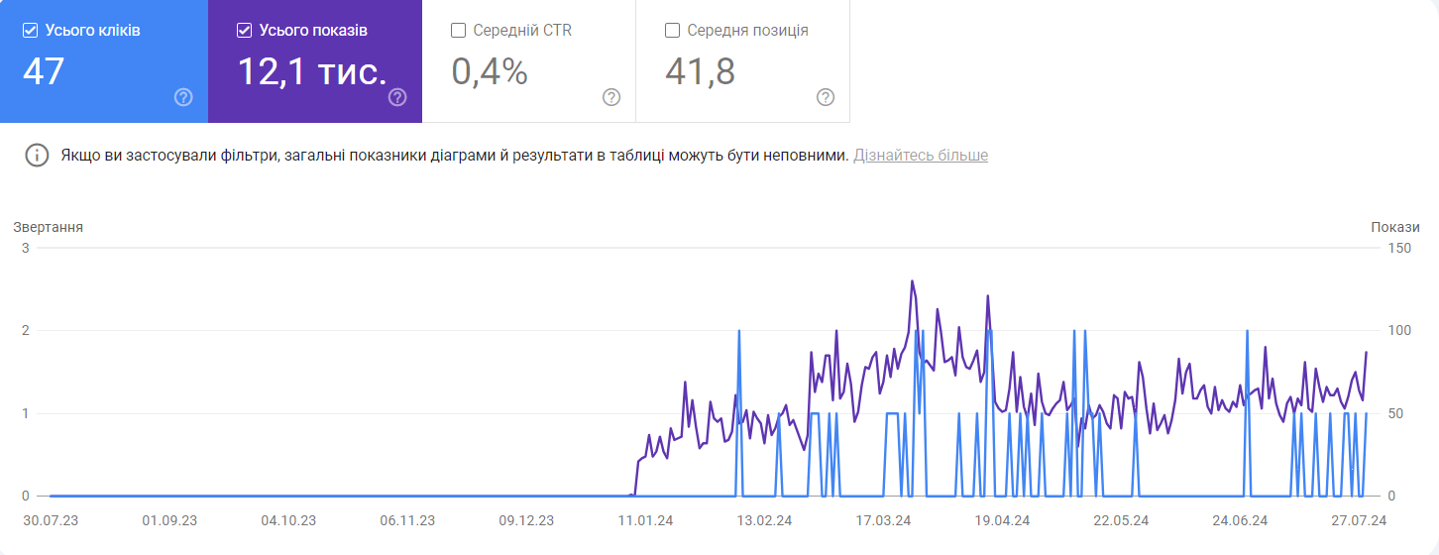The width and height of the screenshot is (1439, 555).
Task: Open help icon on Середня позиція card
Action: tap(826, 97)
